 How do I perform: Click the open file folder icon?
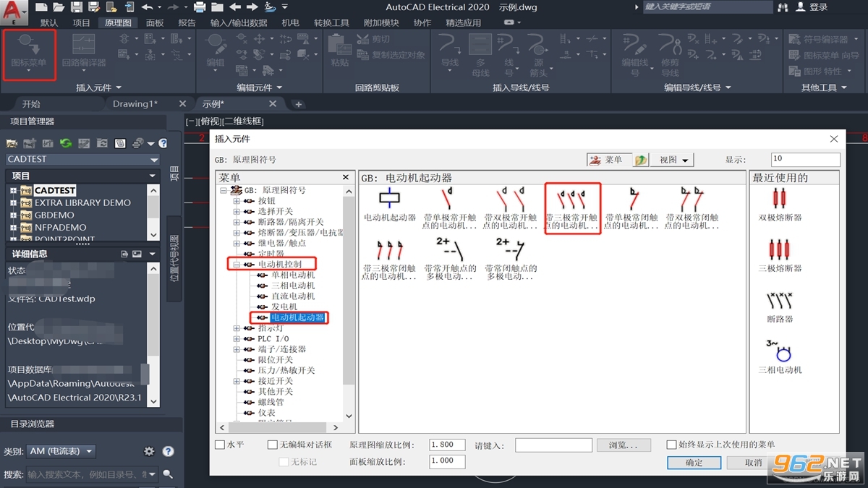[x=59, y=7]
